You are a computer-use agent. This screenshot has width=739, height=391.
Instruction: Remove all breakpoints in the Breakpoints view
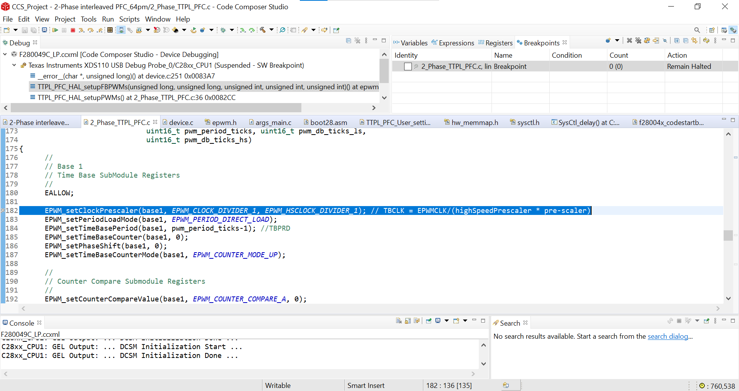(x=639, y=40)
